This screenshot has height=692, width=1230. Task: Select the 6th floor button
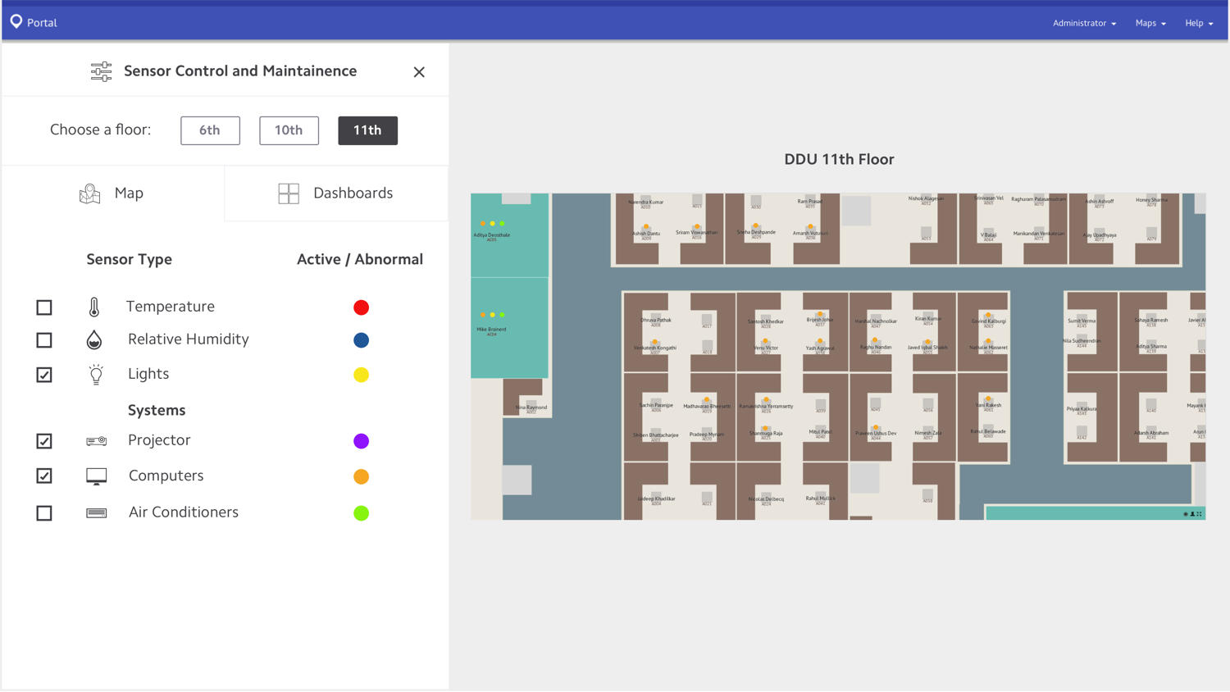click(x=210, y=130)
